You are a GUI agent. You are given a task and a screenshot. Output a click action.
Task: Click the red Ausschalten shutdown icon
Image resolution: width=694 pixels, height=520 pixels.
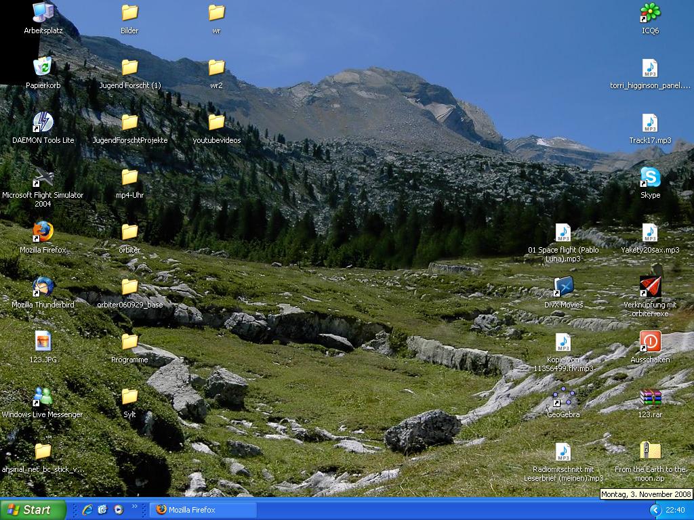pos(650,341)
